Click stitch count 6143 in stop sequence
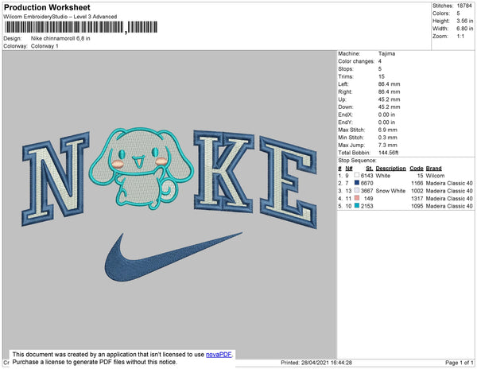477x369 pixels. click(x=366, y=176)
